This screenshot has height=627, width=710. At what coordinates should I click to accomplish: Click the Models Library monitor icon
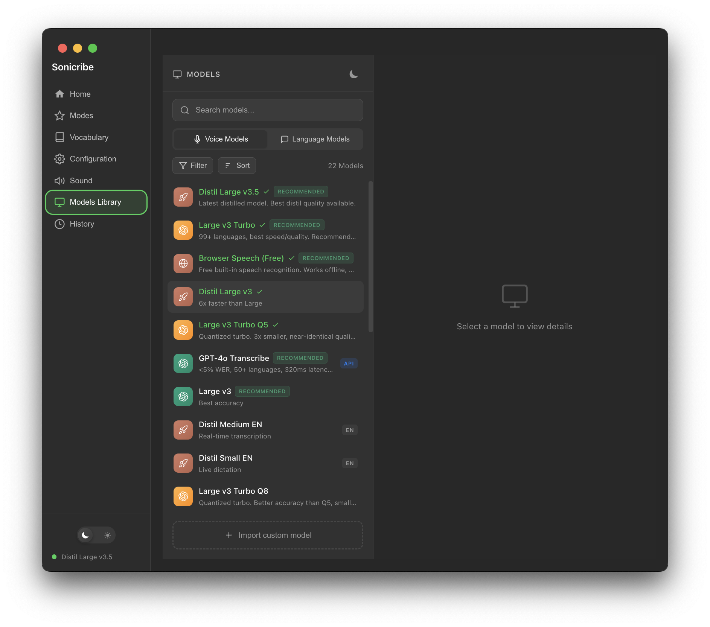click(59, 202)
